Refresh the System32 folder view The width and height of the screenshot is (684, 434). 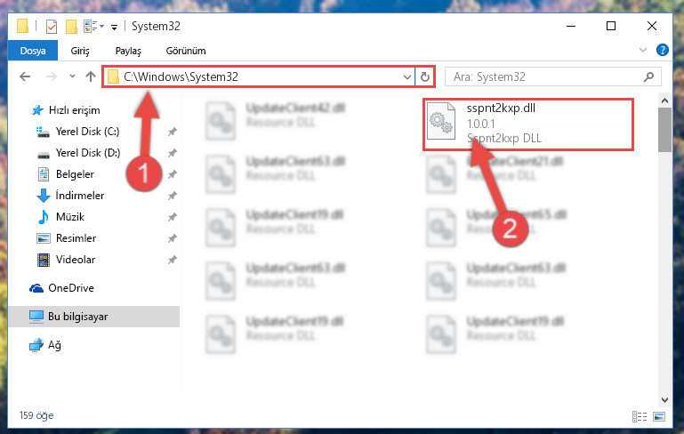[425, 77]
